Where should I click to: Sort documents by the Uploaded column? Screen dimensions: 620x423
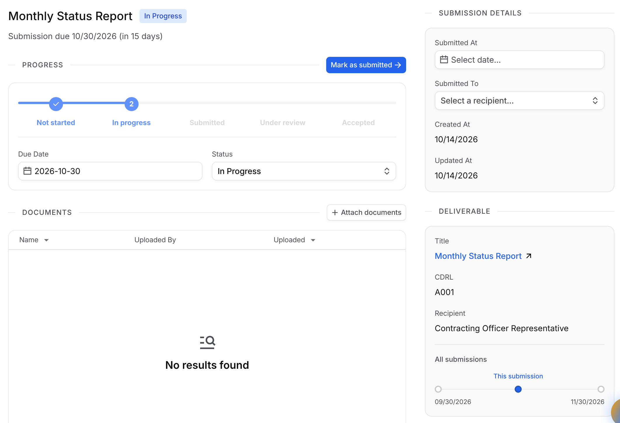click(x=294, y=240)
